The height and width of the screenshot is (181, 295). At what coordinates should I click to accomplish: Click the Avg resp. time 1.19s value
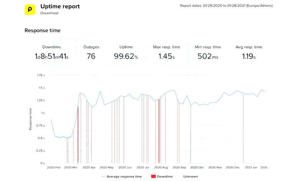(x=249, y=57)
